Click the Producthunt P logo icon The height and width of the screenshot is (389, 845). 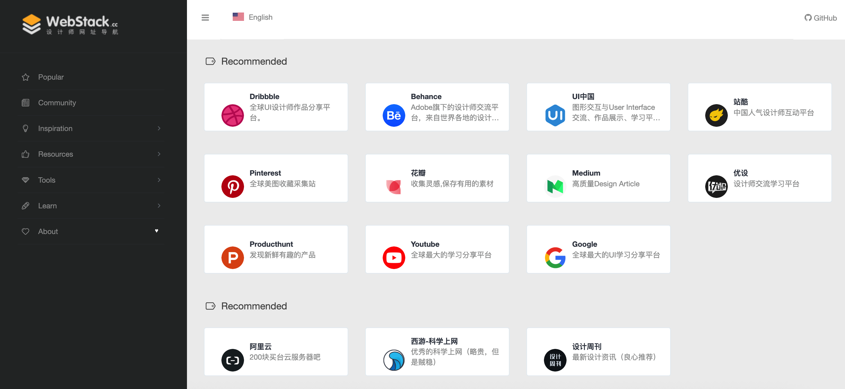232,257
